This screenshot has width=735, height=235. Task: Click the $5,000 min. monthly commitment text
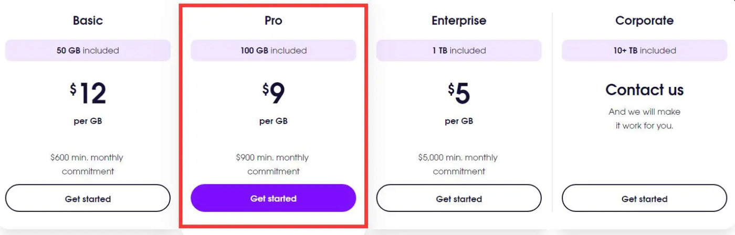point(458,164)
